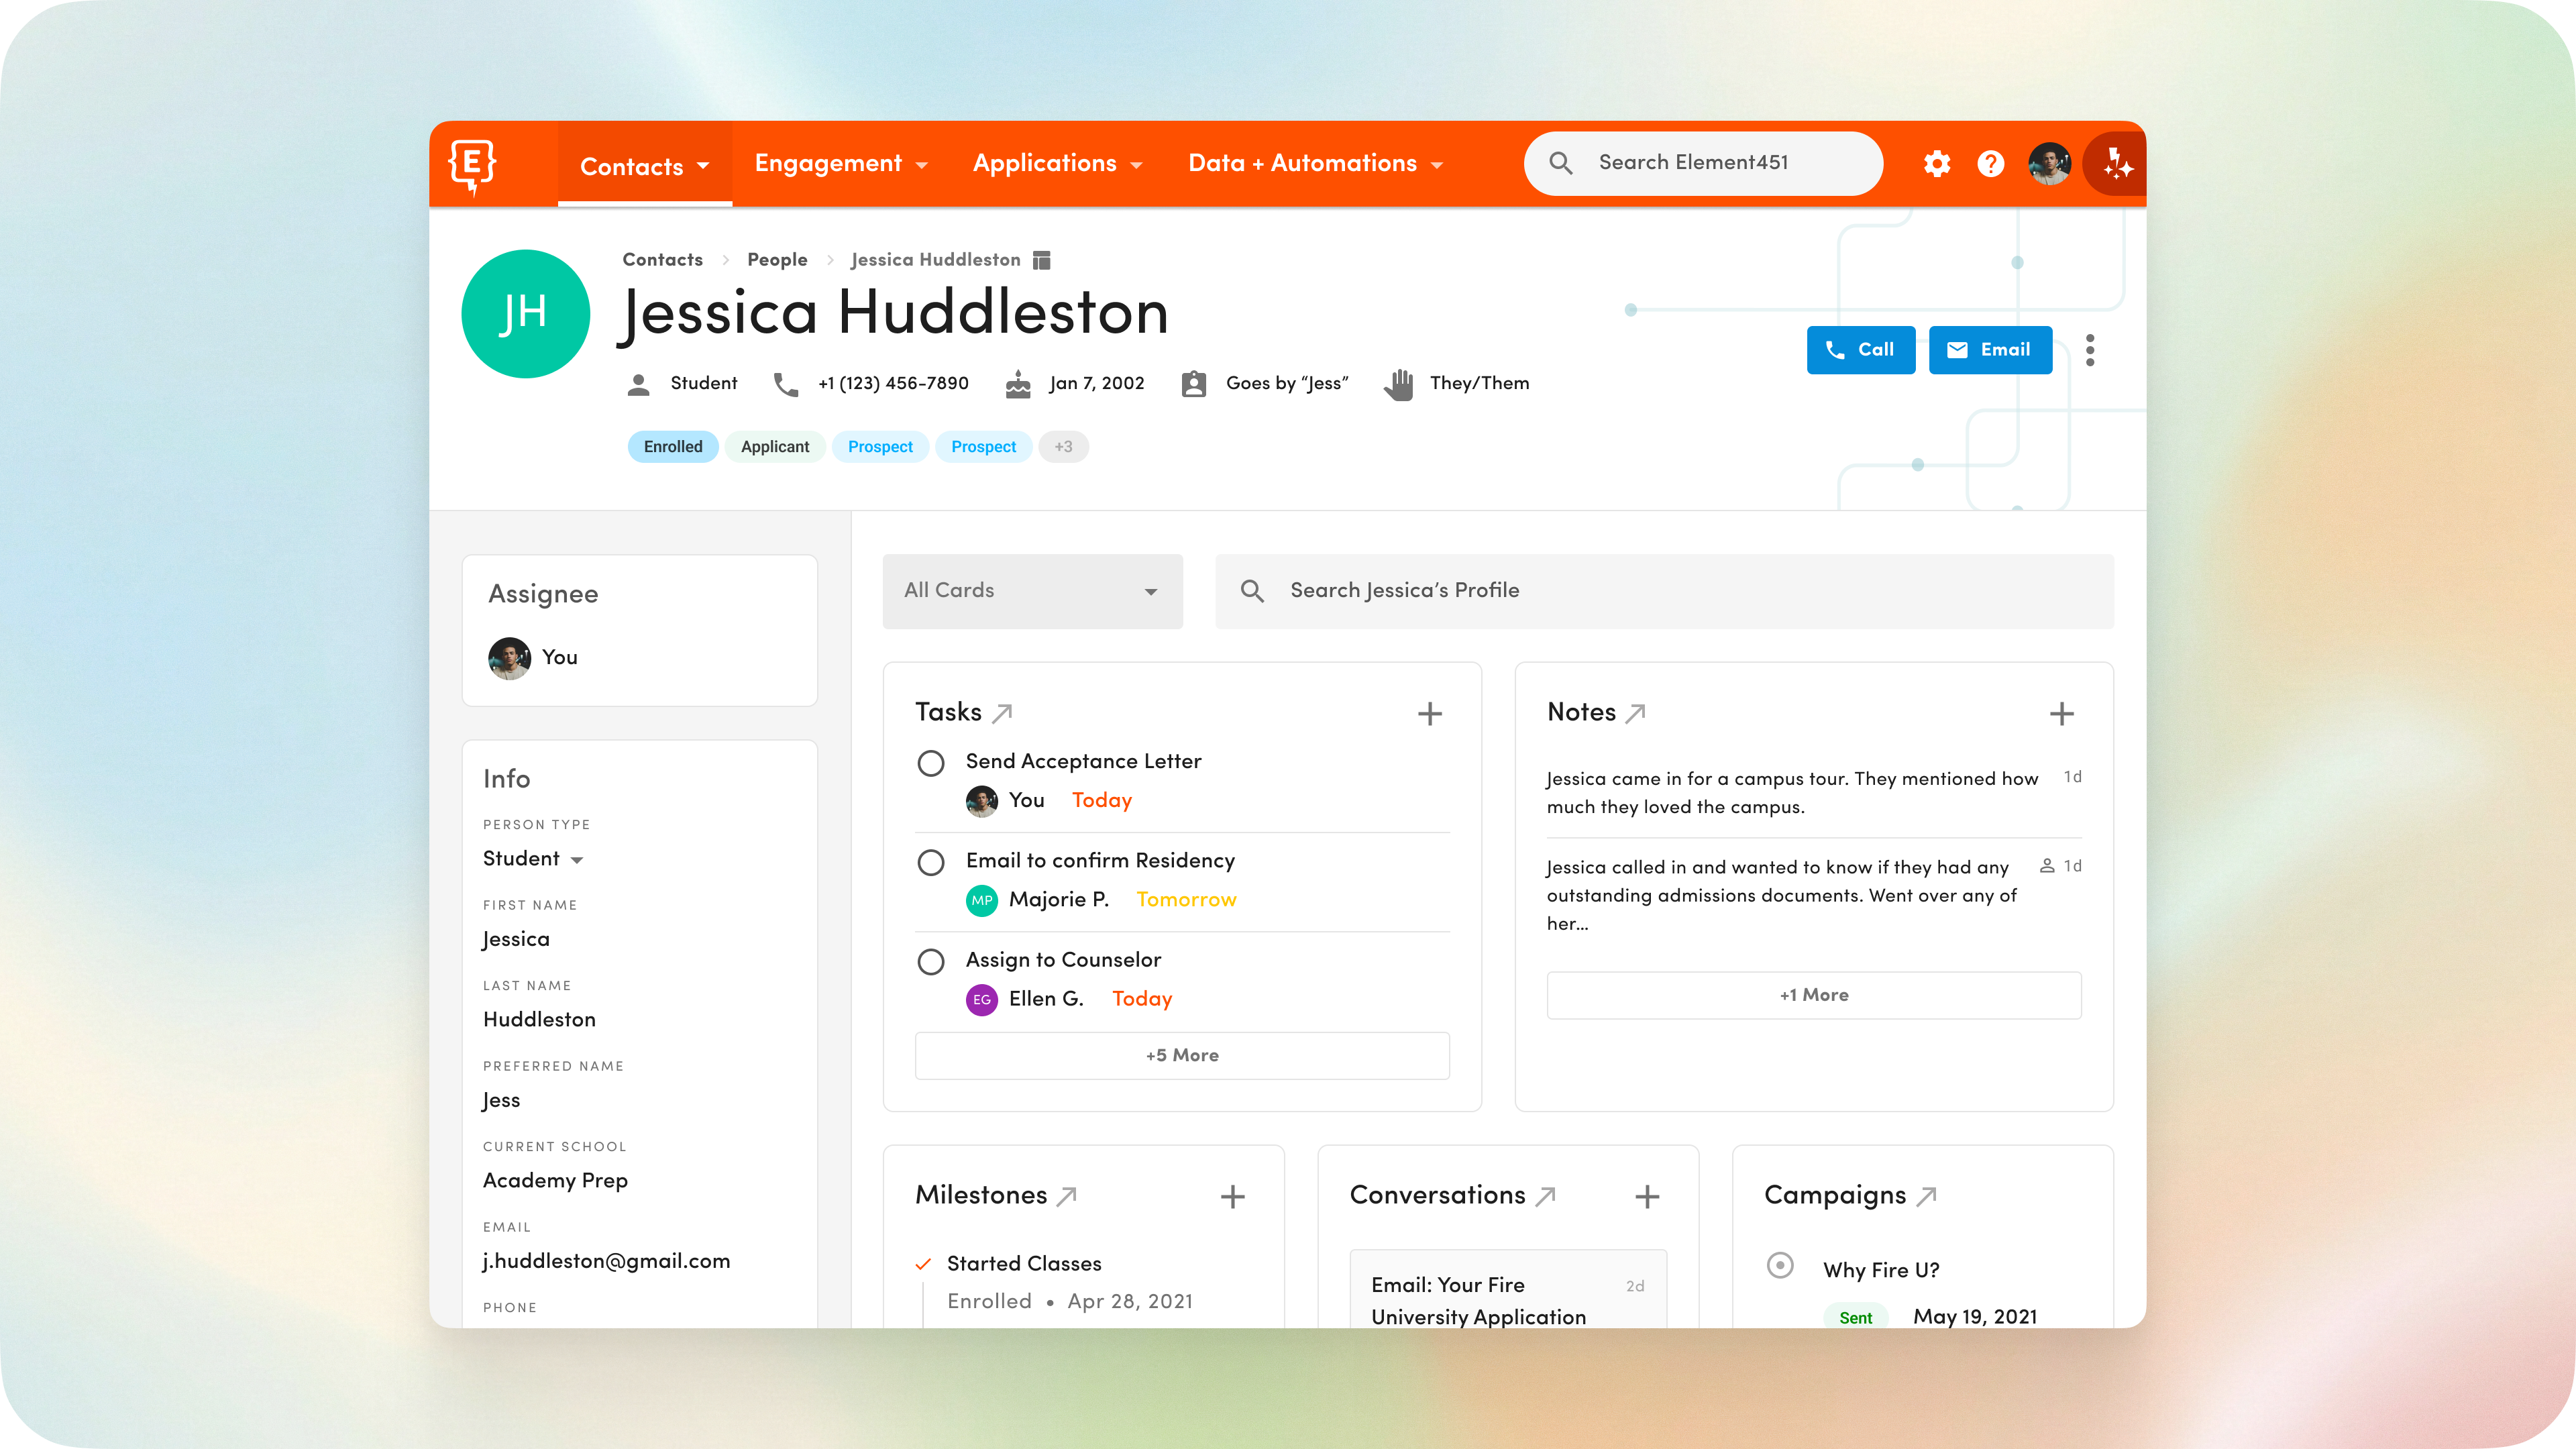The width and height of the screenshot is (2576, 1449).
Task: Open the Engagement menu
Action: pos(840,164)
